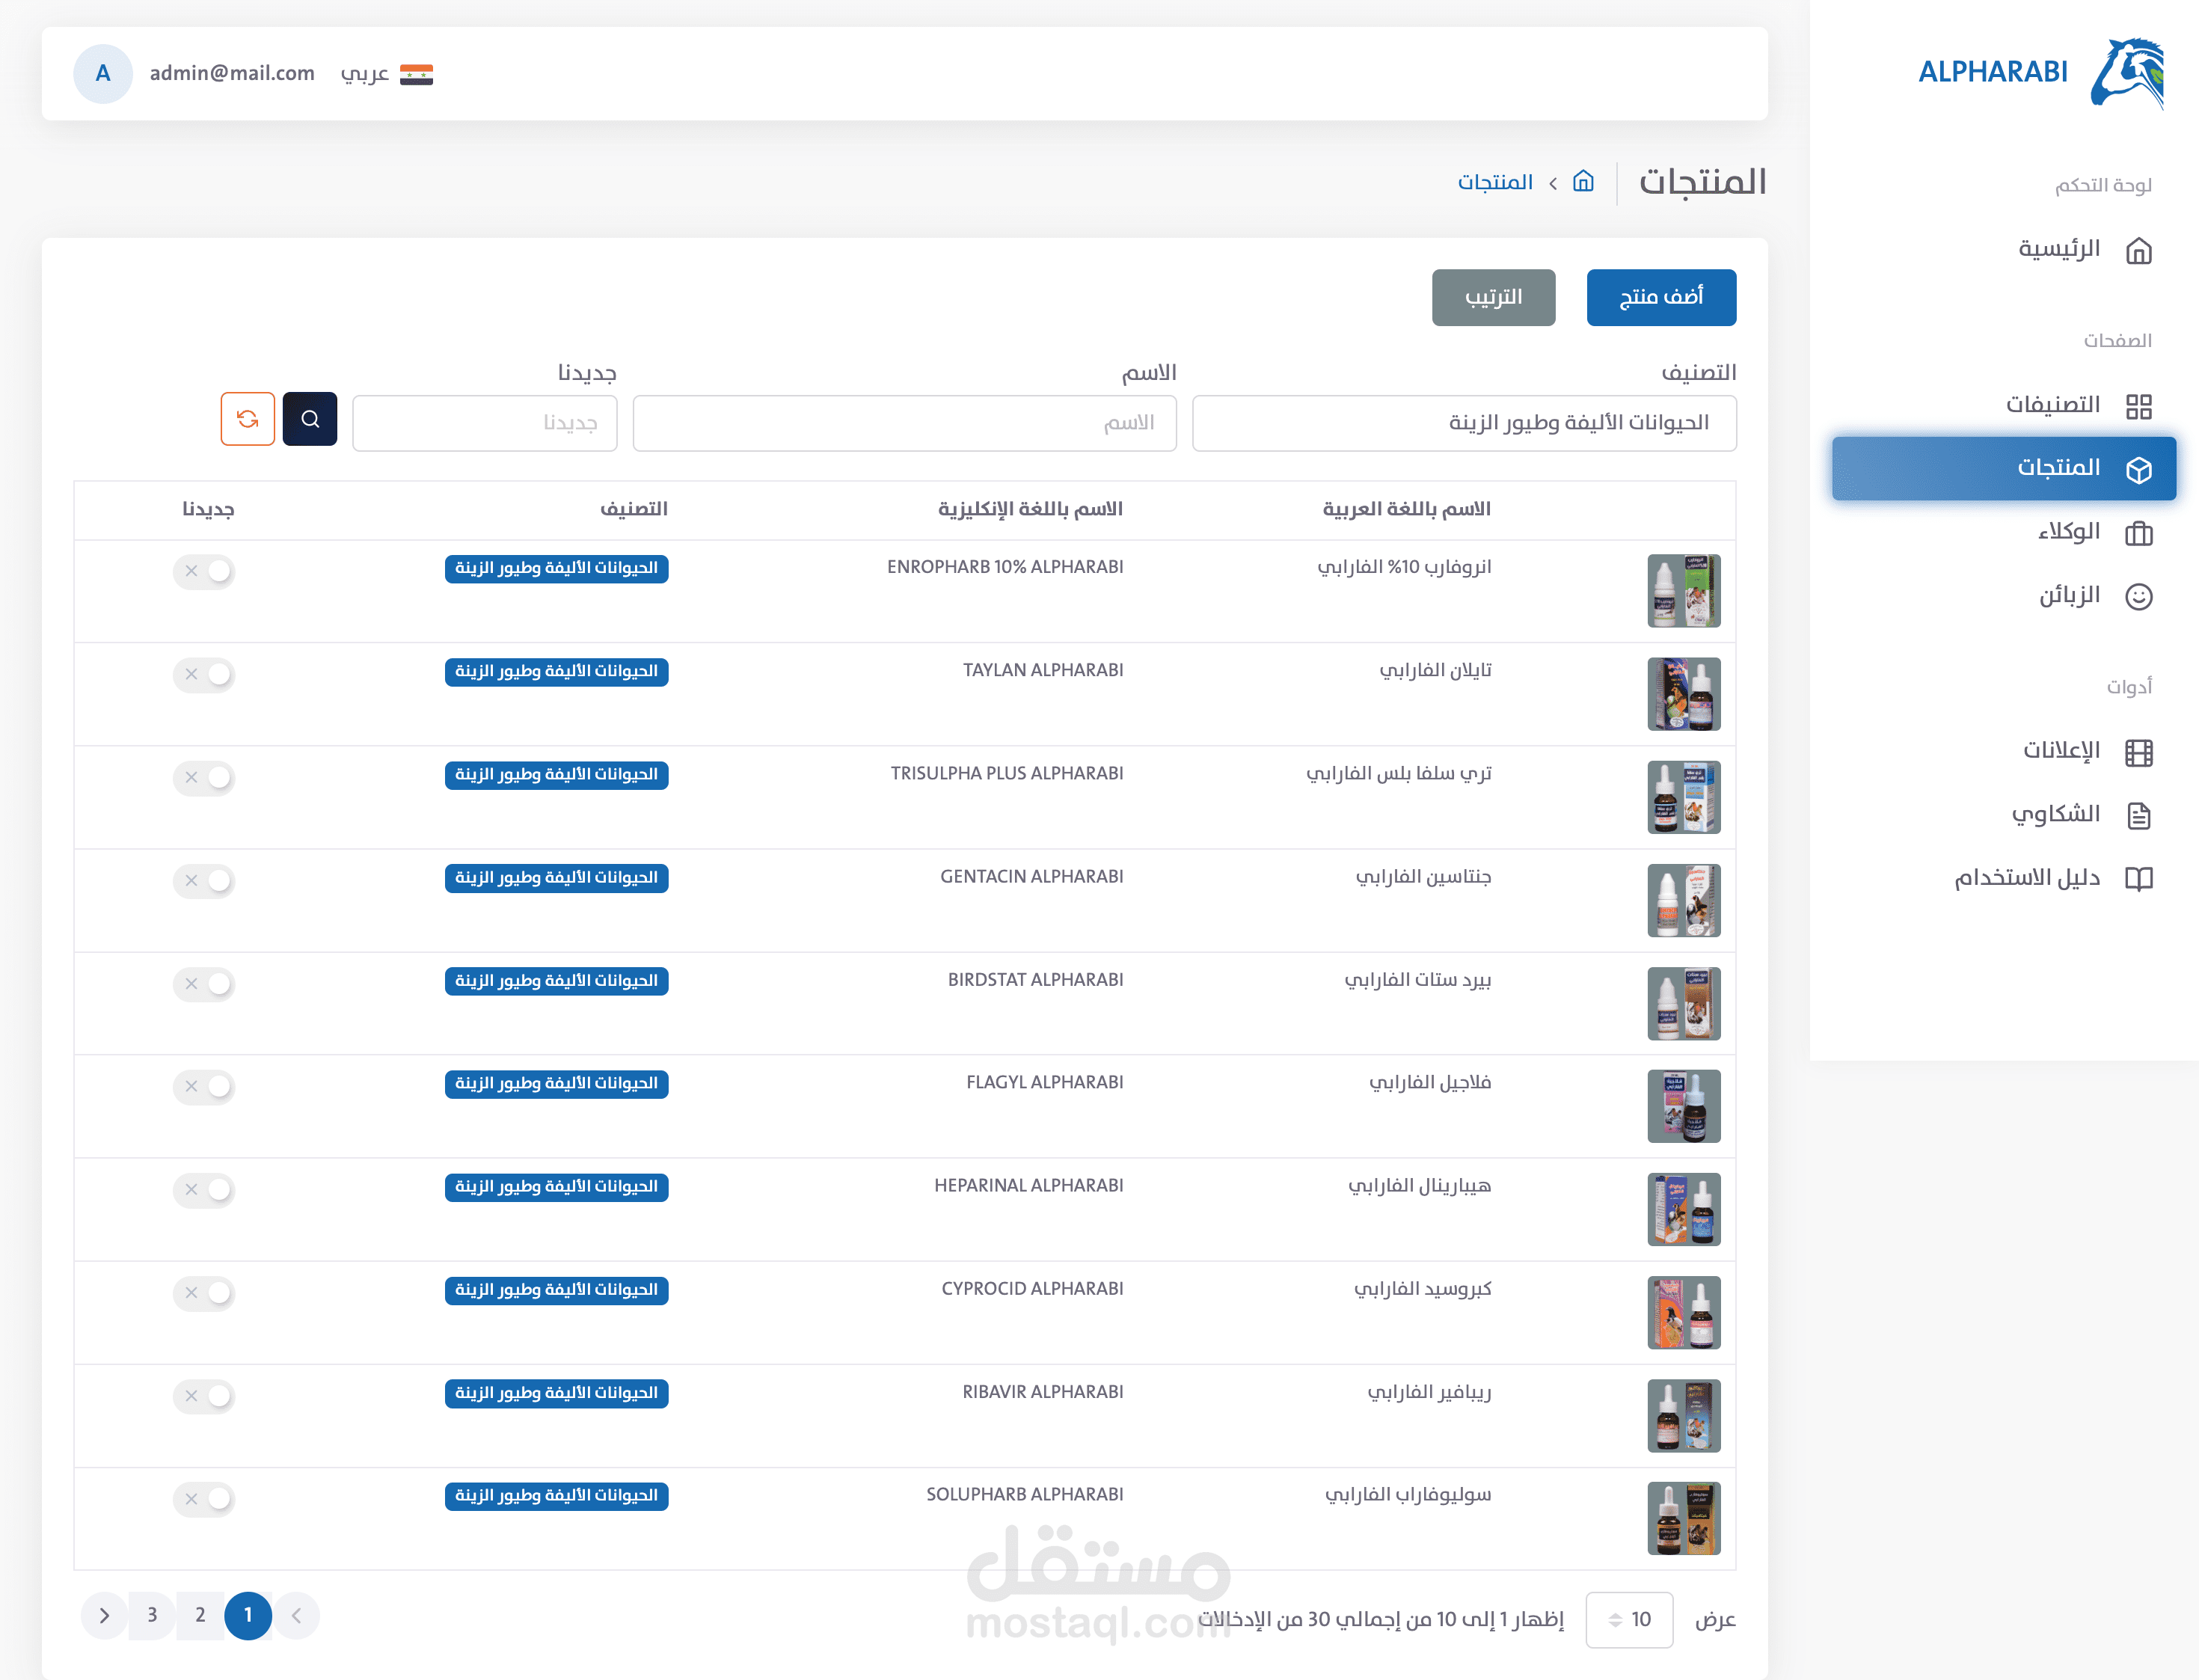Open the rows-per-page selector showing 10
Viewport: 2199px width, 1680px height.
point(1628,1619)
